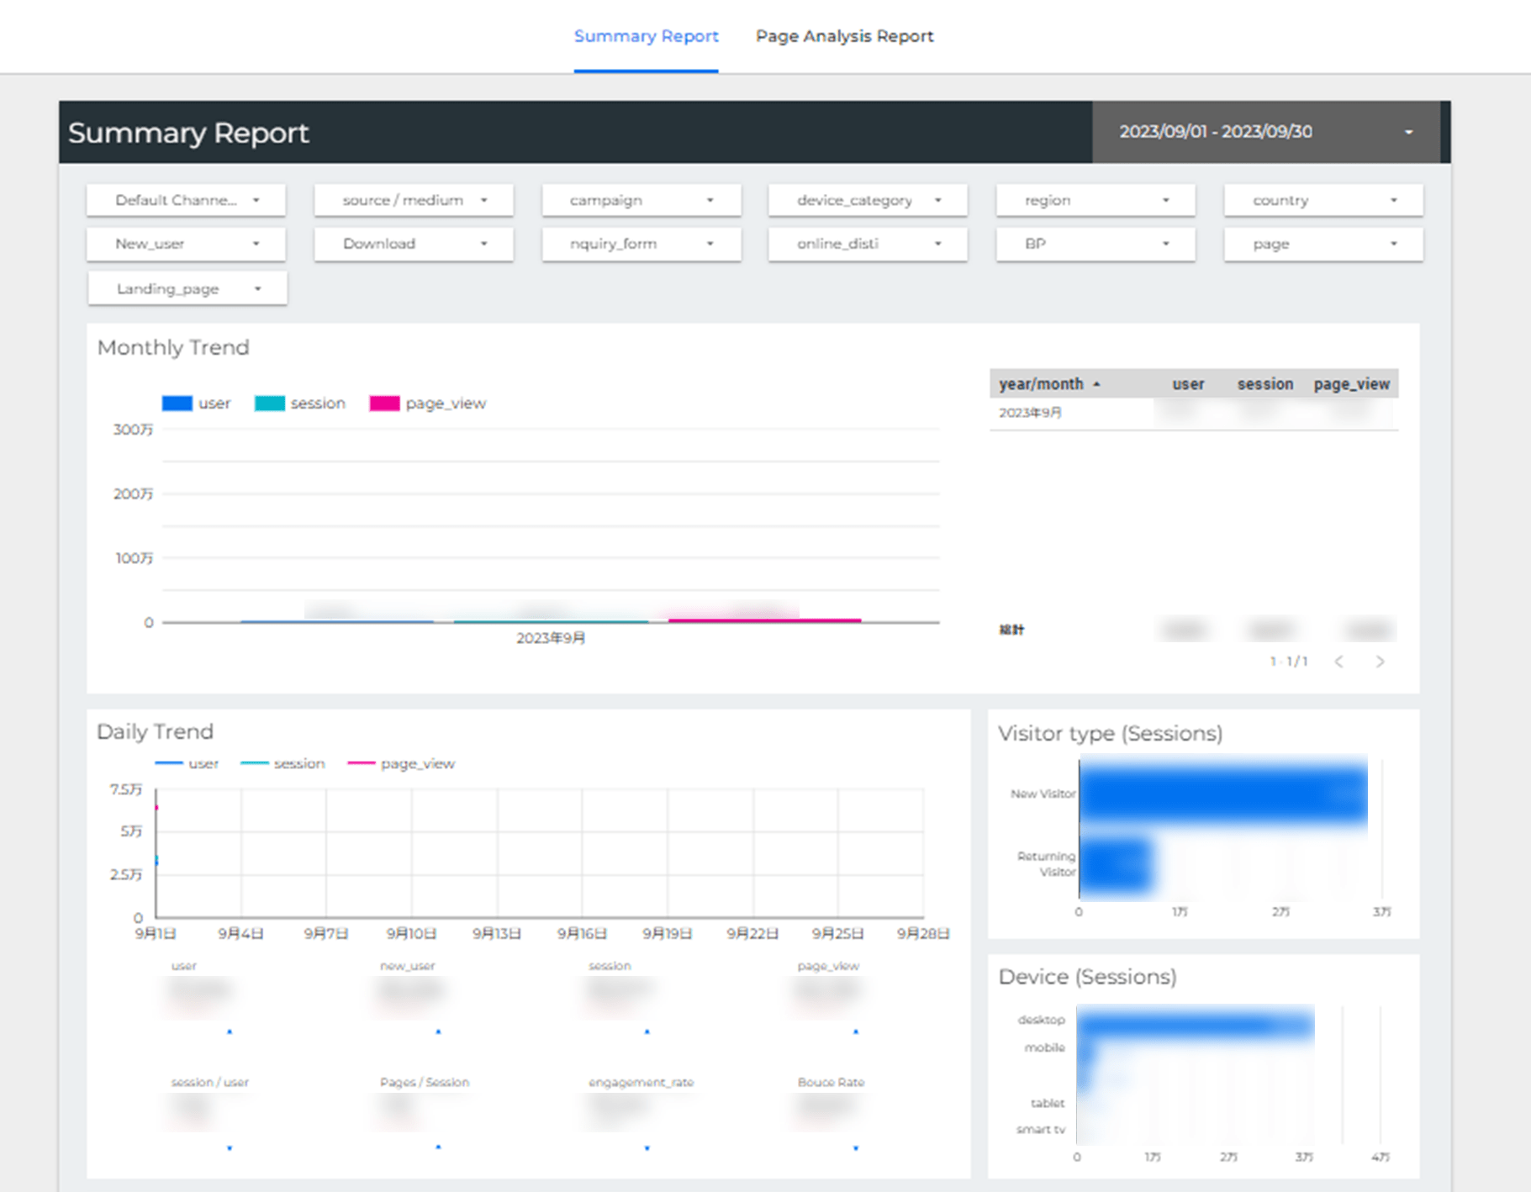This screenshot has width=1531, height=1192.
Task: Open the source / medium filter
Action: [414, 200]
